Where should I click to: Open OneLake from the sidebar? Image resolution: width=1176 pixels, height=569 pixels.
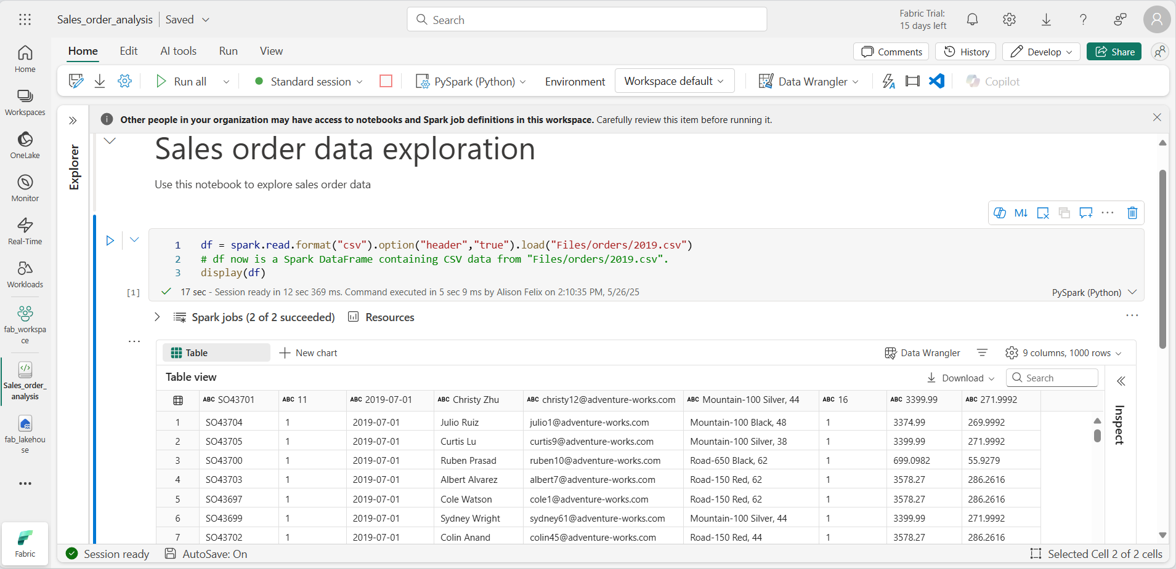(x=25, y=145)
